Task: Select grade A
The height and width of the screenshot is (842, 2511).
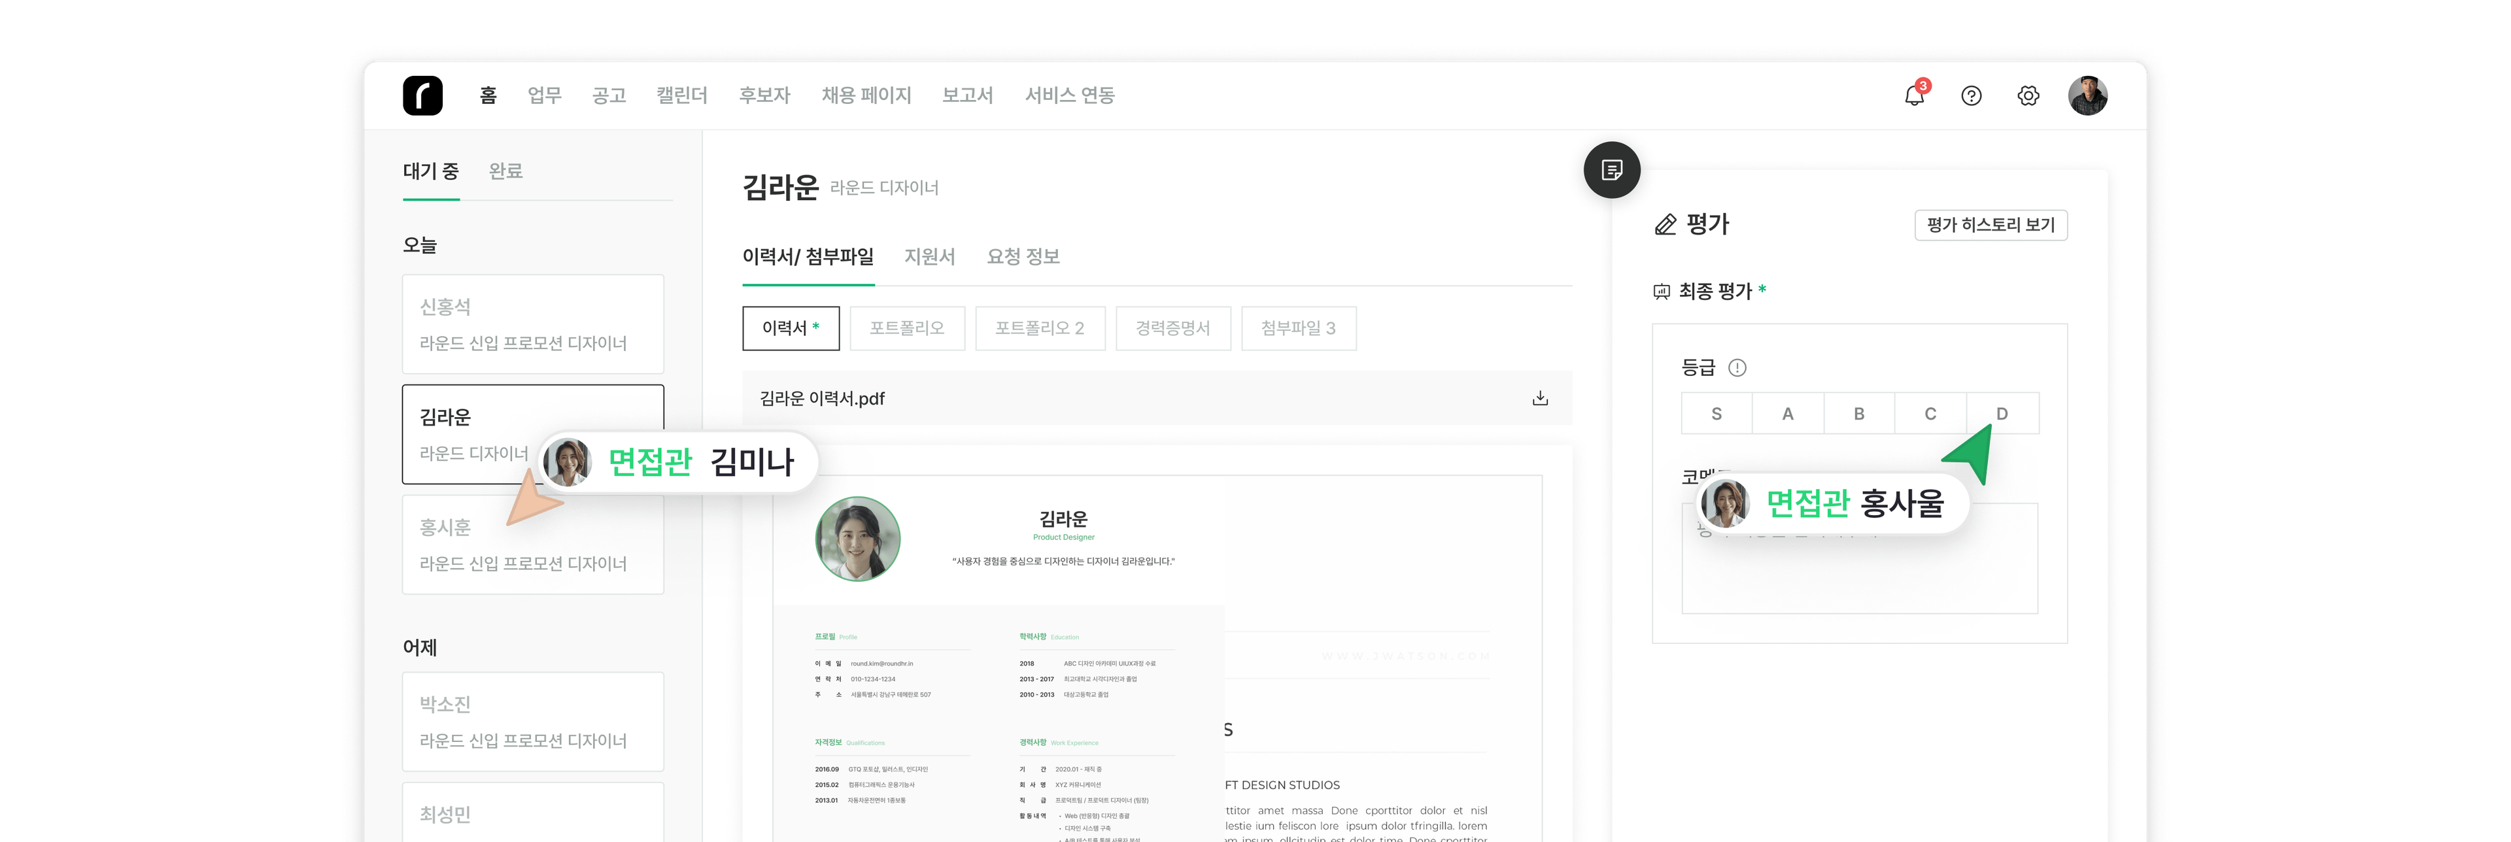Action: pos(1788,414)
